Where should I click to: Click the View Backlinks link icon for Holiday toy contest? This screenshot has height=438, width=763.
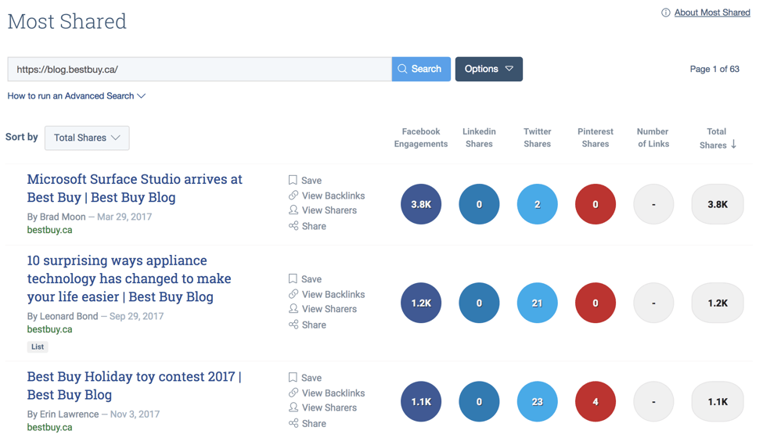(x=293, y=393)
